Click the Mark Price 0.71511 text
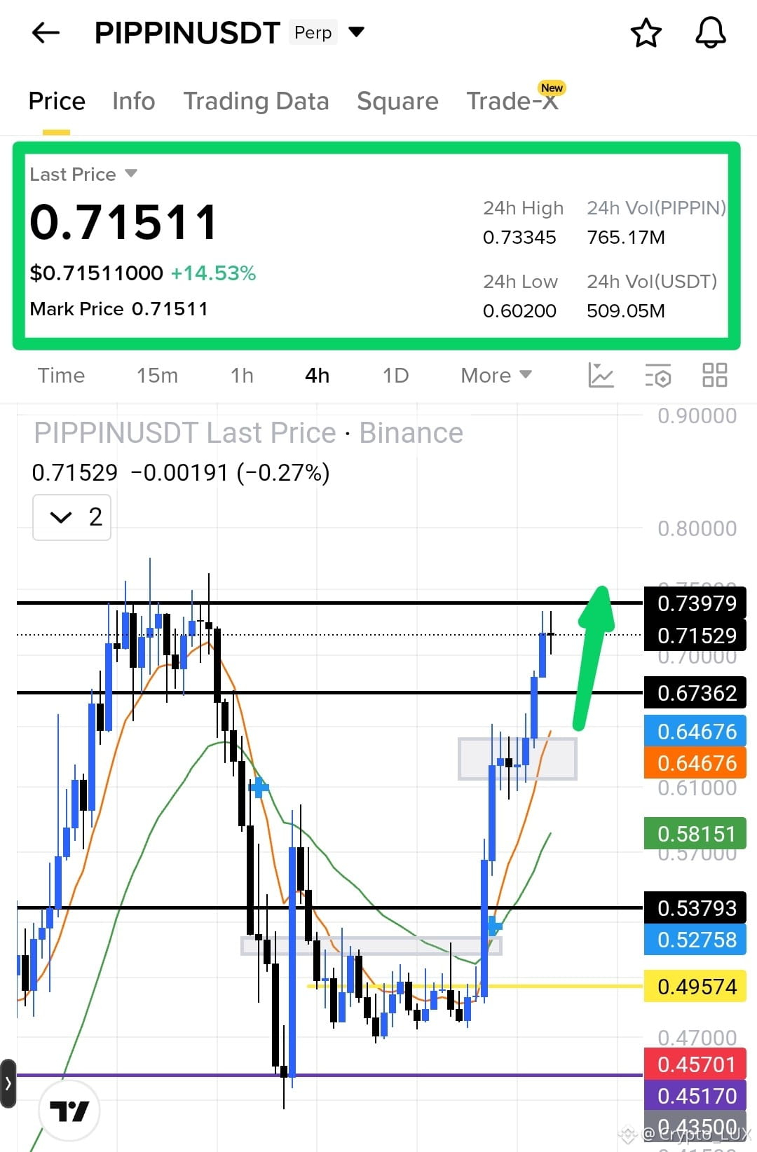Screen dimensions: 757x1152 point(118,309)
